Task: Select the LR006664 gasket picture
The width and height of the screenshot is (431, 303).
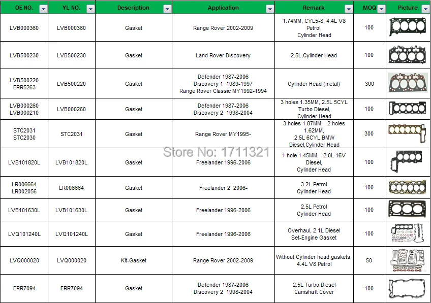Action: (408, 187)
